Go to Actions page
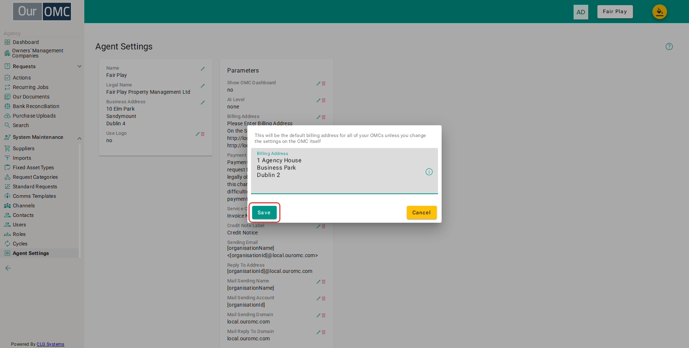Viewport: 689px width, 348px height. [x=22, y=78]
